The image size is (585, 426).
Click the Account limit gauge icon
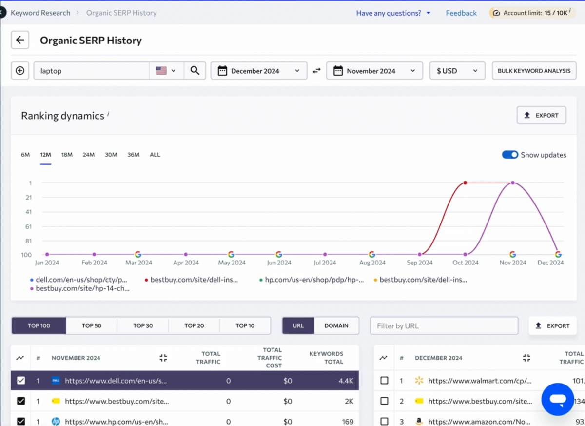496,13
